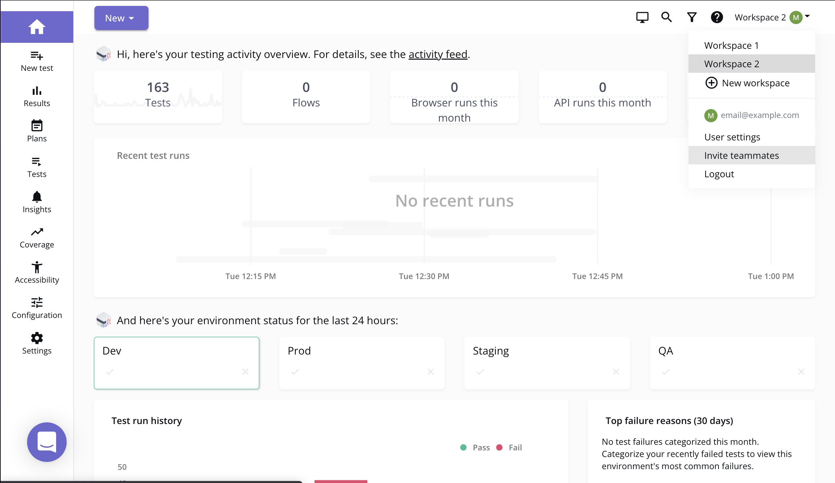The image size is (835, 483).
Task: Open Accessibility section
Action: pyautogui.click(x=37, y=273)
